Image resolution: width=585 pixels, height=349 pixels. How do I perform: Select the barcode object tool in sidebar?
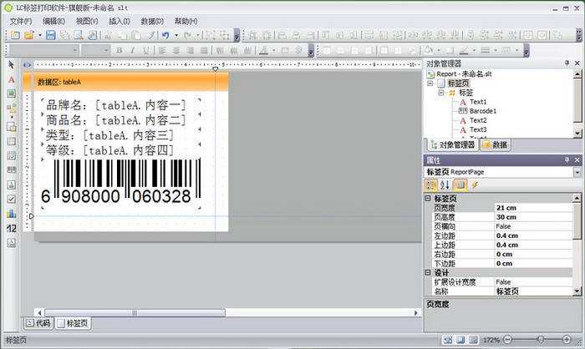[x=11, y=169]
